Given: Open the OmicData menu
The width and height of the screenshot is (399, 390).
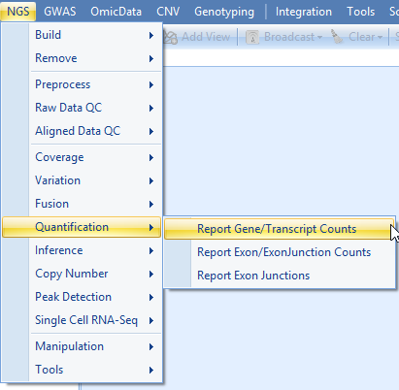Looking at the screenshot, I should tap(116, 12).
